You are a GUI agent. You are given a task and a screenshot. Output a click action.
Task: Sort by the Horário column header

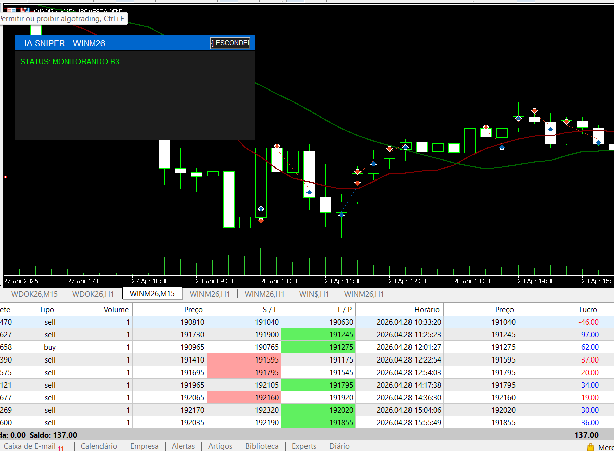tap(399, 309)
